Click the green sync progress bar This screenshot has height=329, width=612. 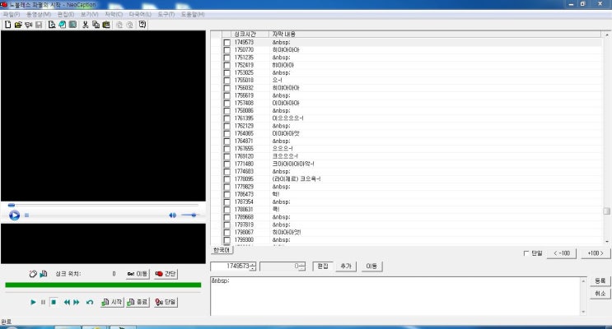click(x=103, y=285)
